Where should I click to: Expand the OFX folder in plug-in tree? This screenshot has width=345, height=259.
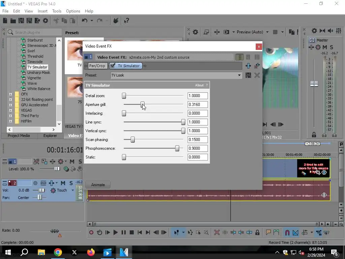tap(10, 94)
